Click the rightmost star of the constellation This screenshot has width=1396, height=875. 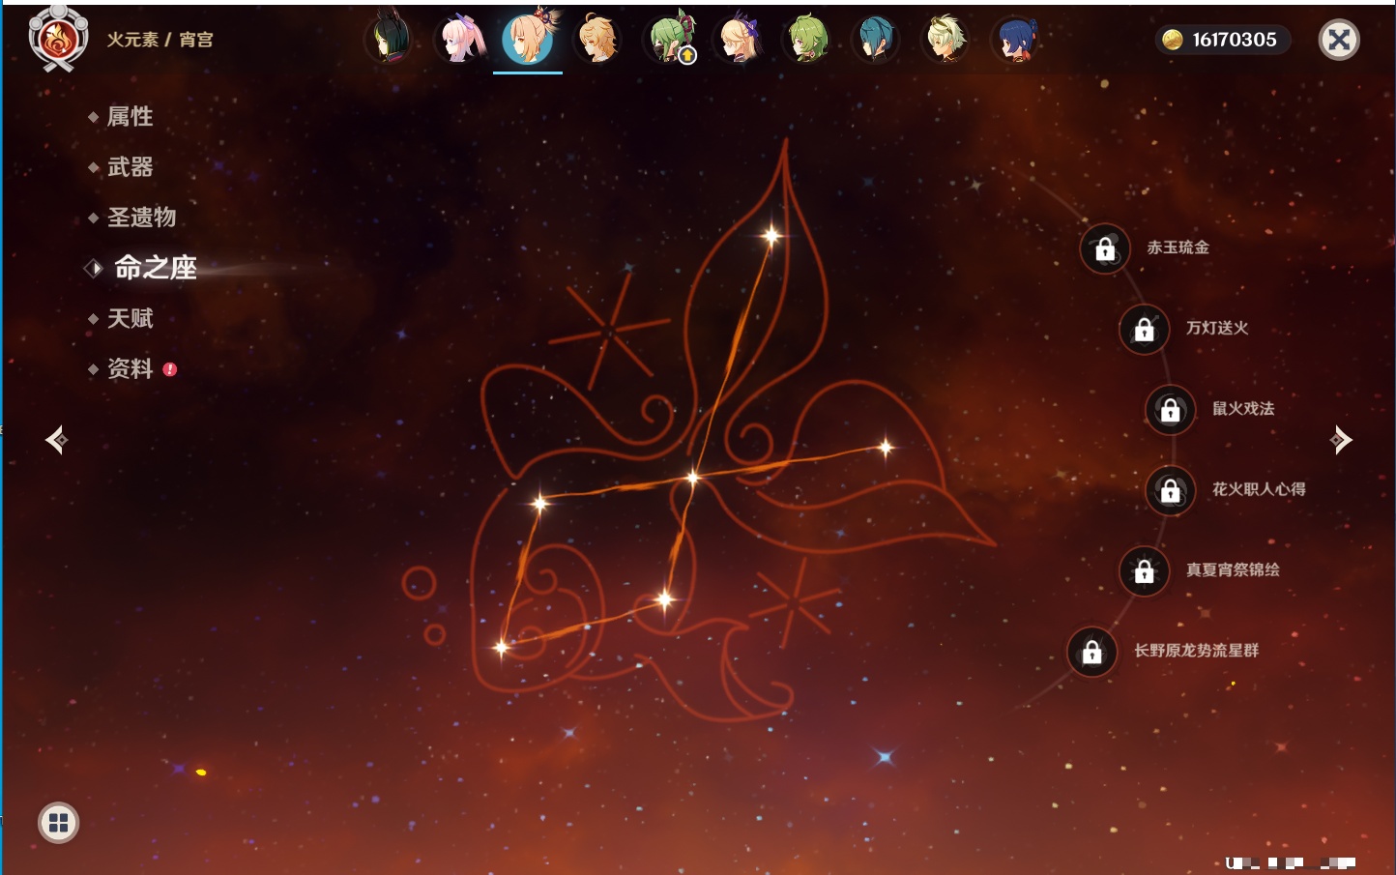pyautogui.click(x=886, y=447)
